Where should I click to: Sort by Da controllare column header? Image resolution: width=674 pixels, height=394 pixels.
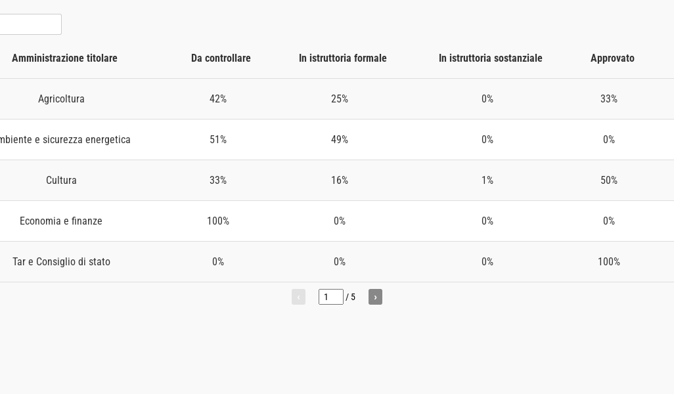point(221,58)
